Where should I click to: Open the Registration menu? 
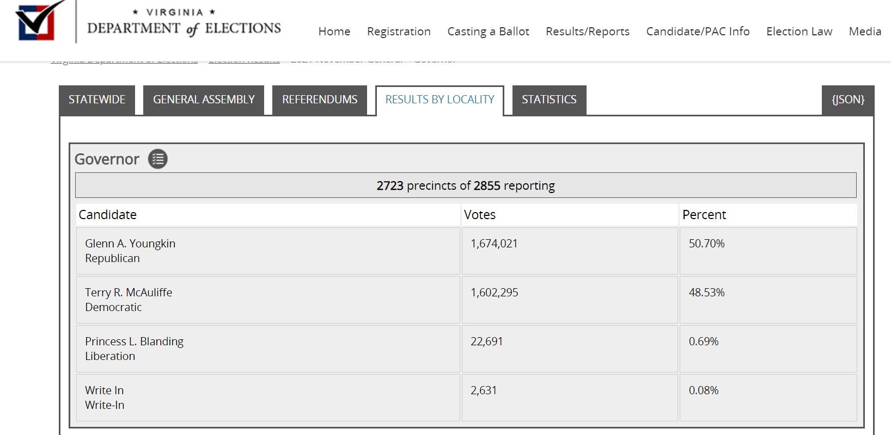(x=399, y=32)
